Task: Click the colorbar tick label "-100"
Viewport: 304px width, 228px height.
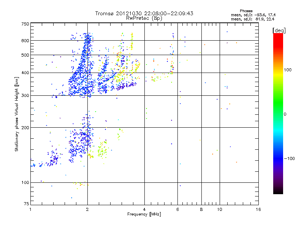Action: pyautogui.click(x=290, y=158)
